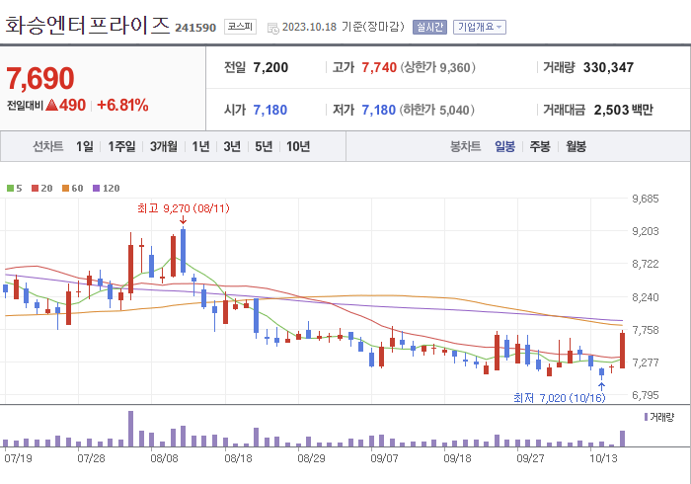Click the 코스피 market label
Viewport: 691px width, 484px height.
(x=240, y=27)
